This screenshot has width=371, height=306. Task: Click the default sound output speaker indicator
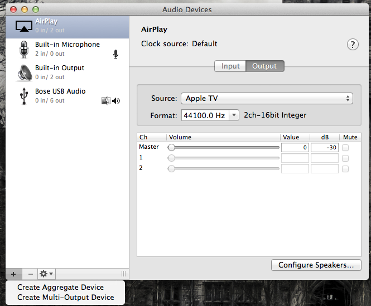116,101
